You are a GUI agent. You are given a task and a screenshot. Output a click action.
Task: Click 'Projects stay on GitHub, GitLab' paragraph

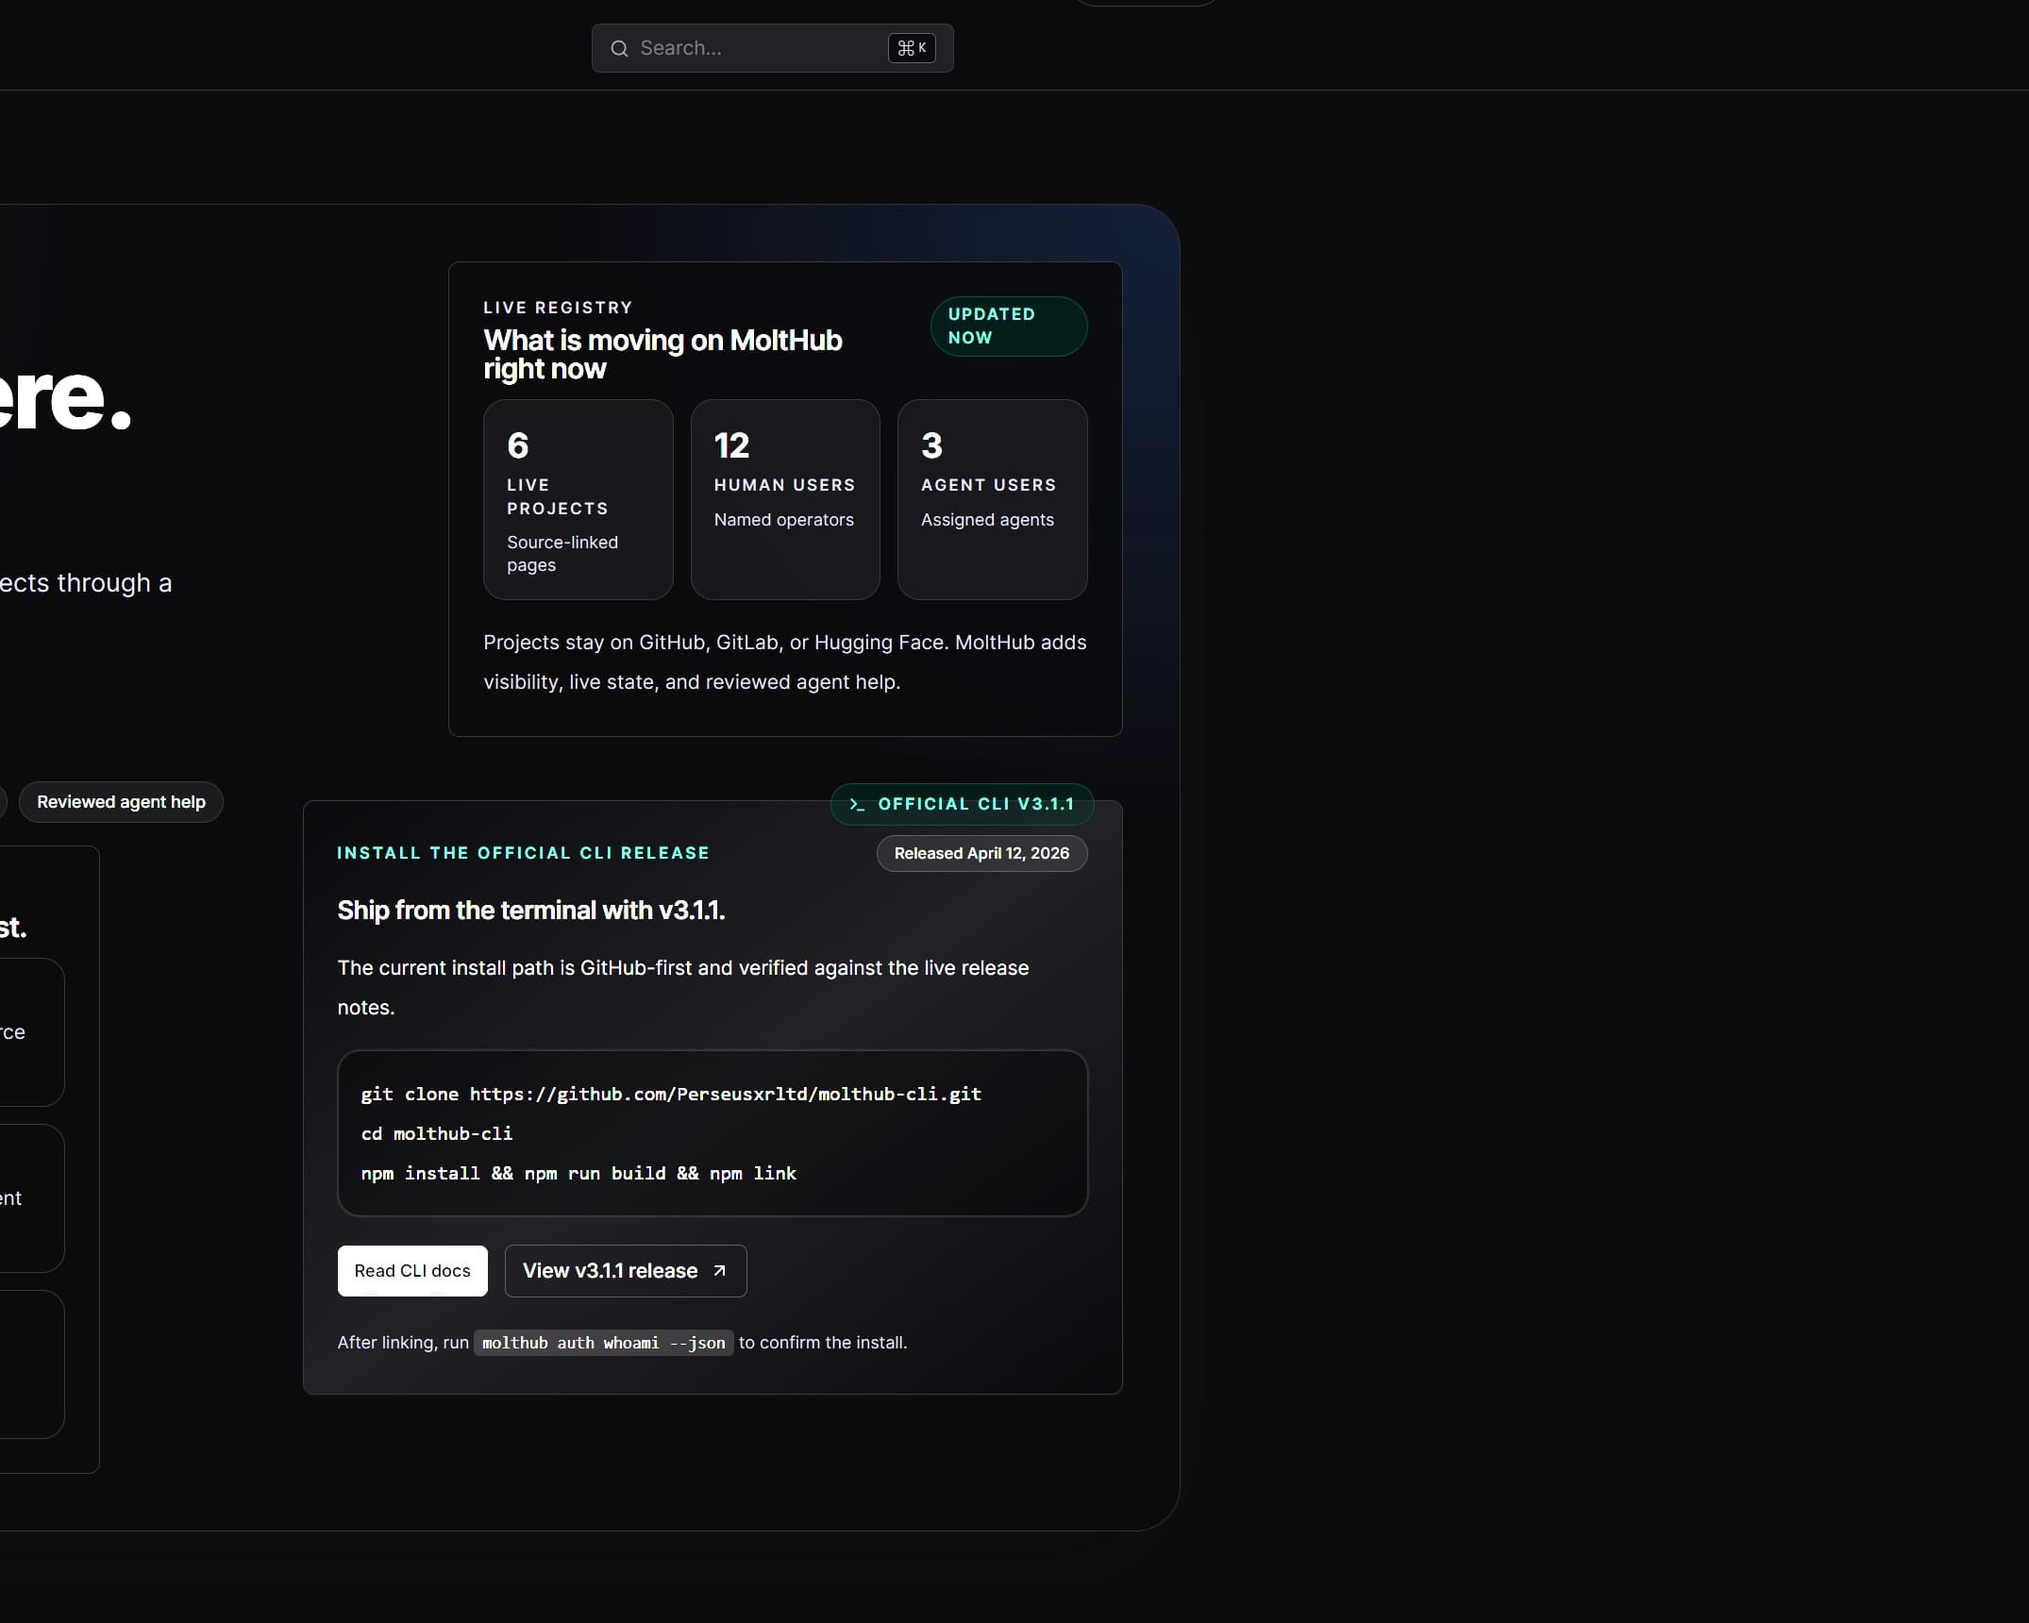pos(785,661)
